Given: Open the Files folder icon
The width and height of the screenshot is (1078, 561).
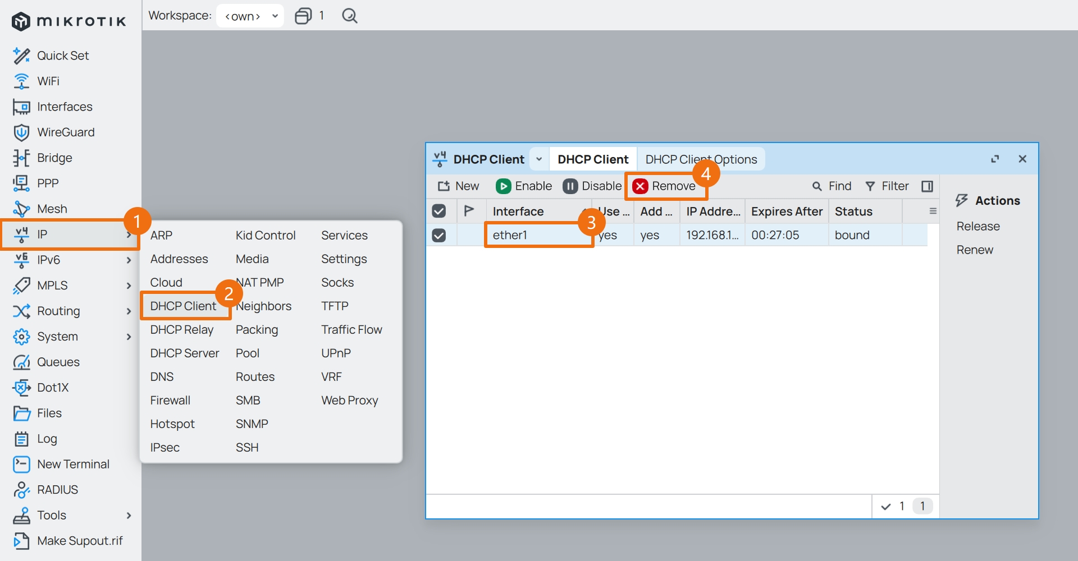Looking at the screenshot, I should [21, 413].
